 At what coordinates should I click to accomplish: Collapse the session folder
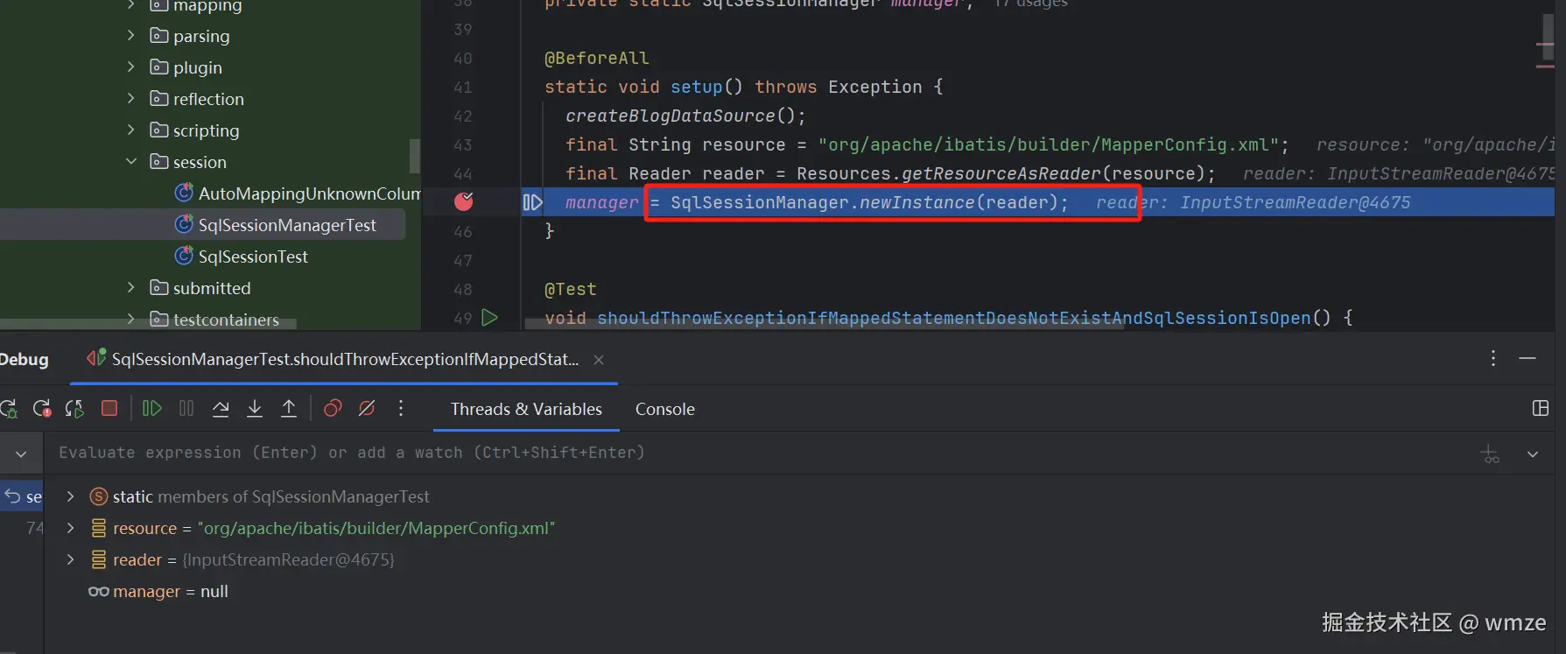(x=131, y=161)
